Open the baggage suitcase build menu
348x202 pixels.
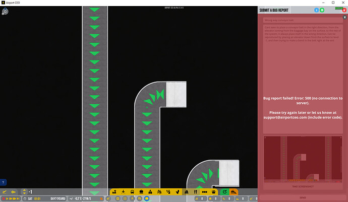click(x=141, y=192)
